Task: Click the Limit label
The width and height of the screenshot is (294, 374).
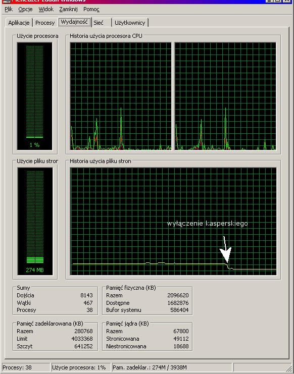Action: pyautogui.click(x=22, y=339)
